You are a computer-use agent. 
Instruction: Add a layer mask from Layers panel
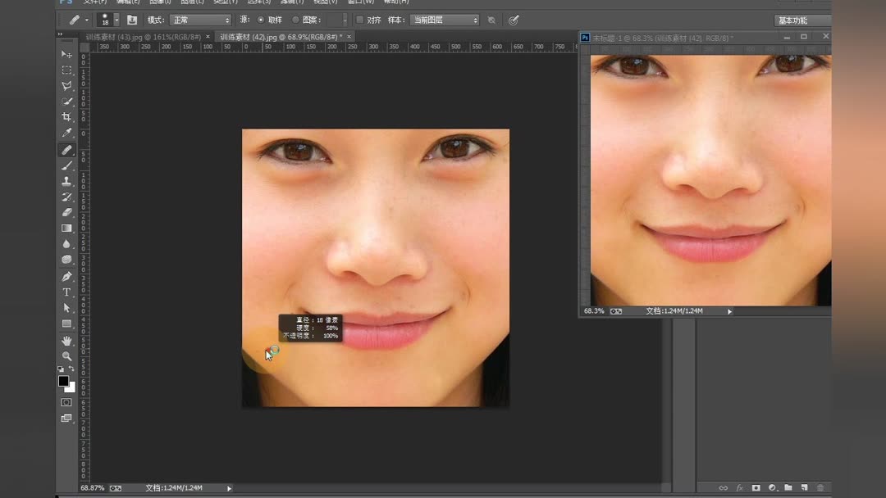coord(756,488)
